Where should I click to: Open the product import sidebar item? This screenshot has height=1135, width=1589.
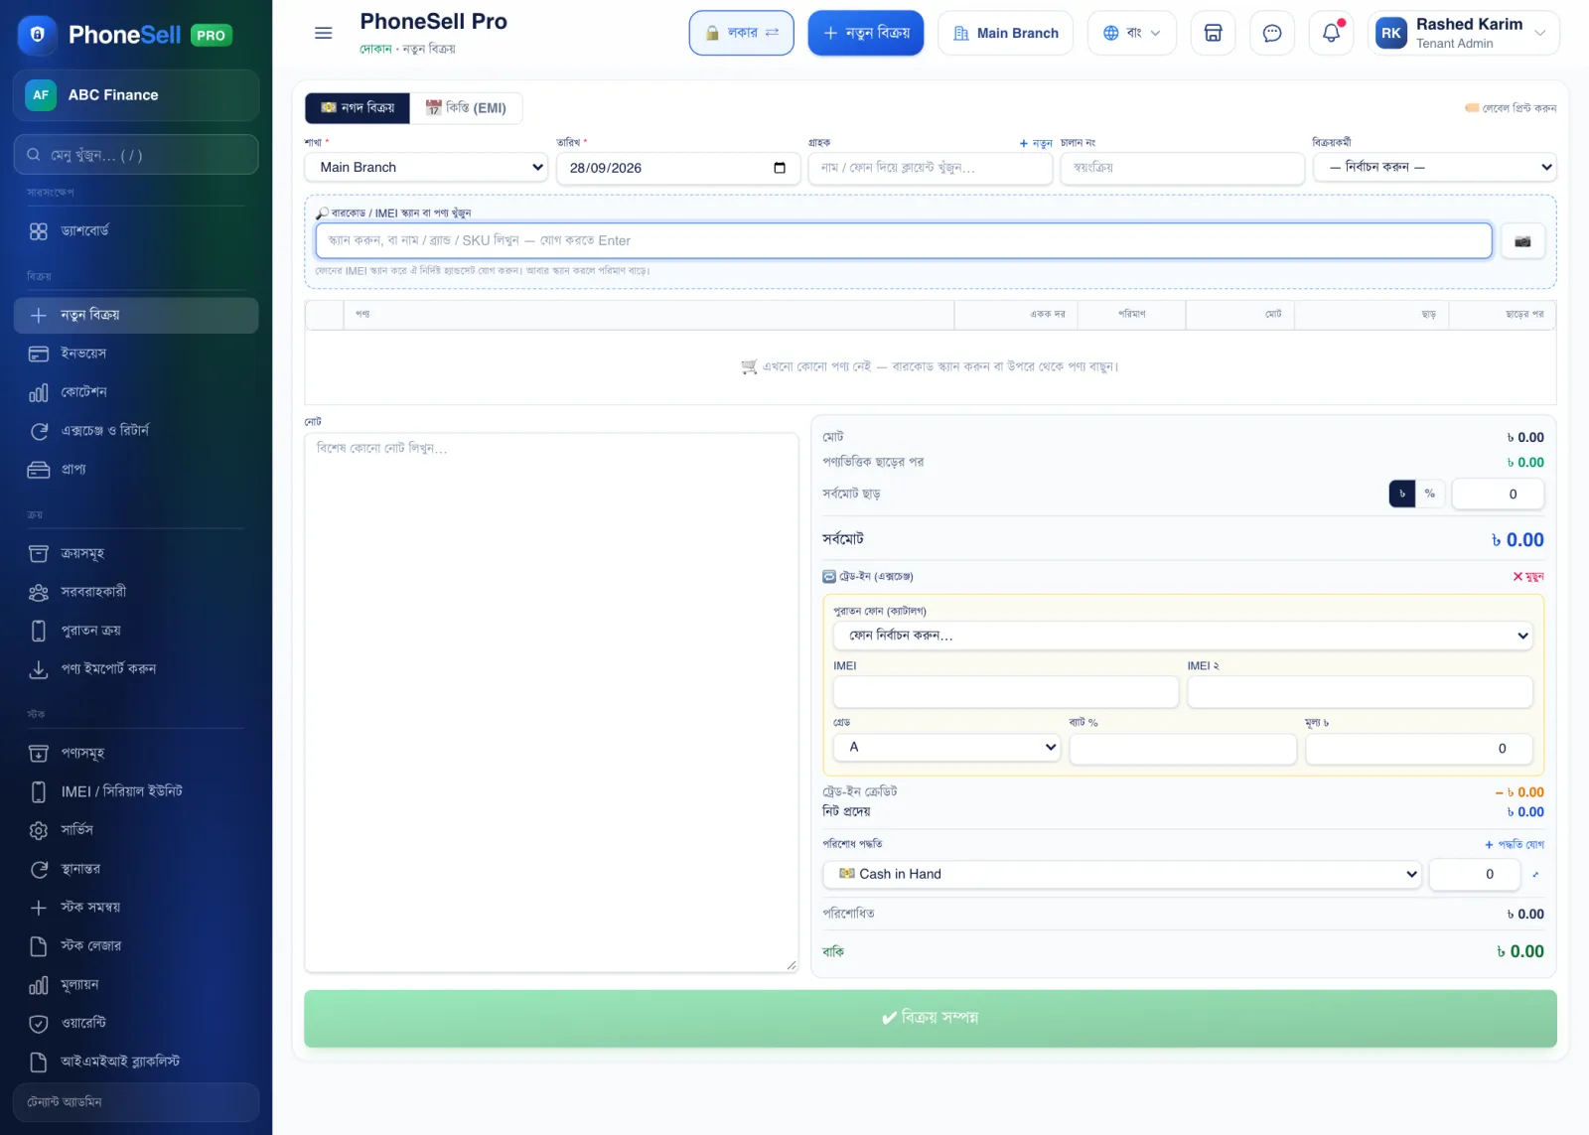pyautogui.click(x=136, y=669)
